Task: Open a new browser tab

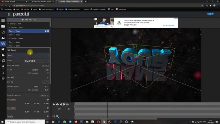Action: click(x=86, y=1)
